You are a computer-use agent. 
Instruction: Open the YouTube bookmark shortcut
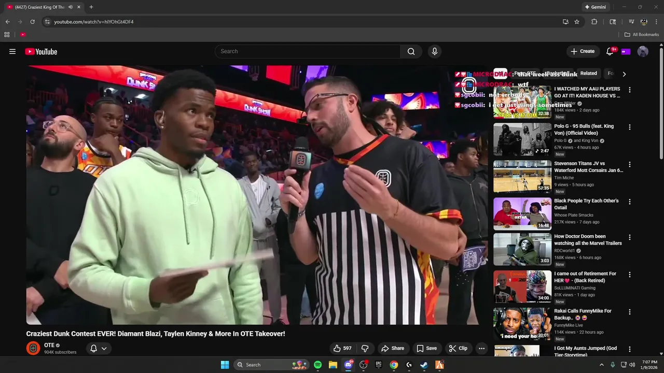pos(23,35)
